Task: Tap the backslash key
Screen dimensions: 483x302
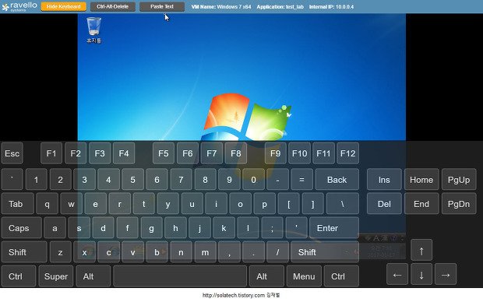Action: pyautogui.click(x=343, y=204)
